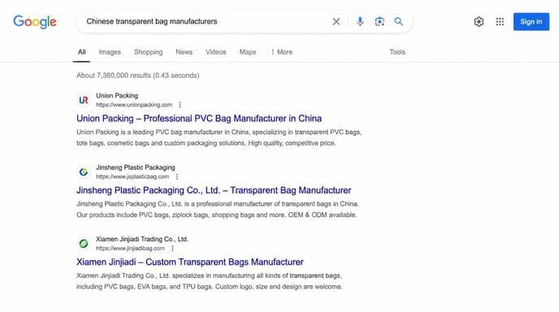Open Union Packing PVC Bag Manufacturer result
Screen dimensions: 559x312
(199, 119)
